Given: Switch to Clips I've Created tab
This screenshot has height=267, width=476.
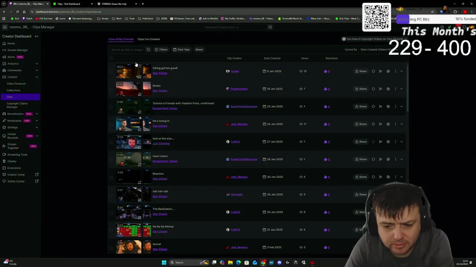Looking at the screenshot, I should click(148, 39).
